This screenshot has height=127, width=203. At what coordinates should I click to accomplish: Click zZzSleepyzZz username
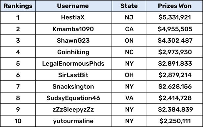pos(73,109)
